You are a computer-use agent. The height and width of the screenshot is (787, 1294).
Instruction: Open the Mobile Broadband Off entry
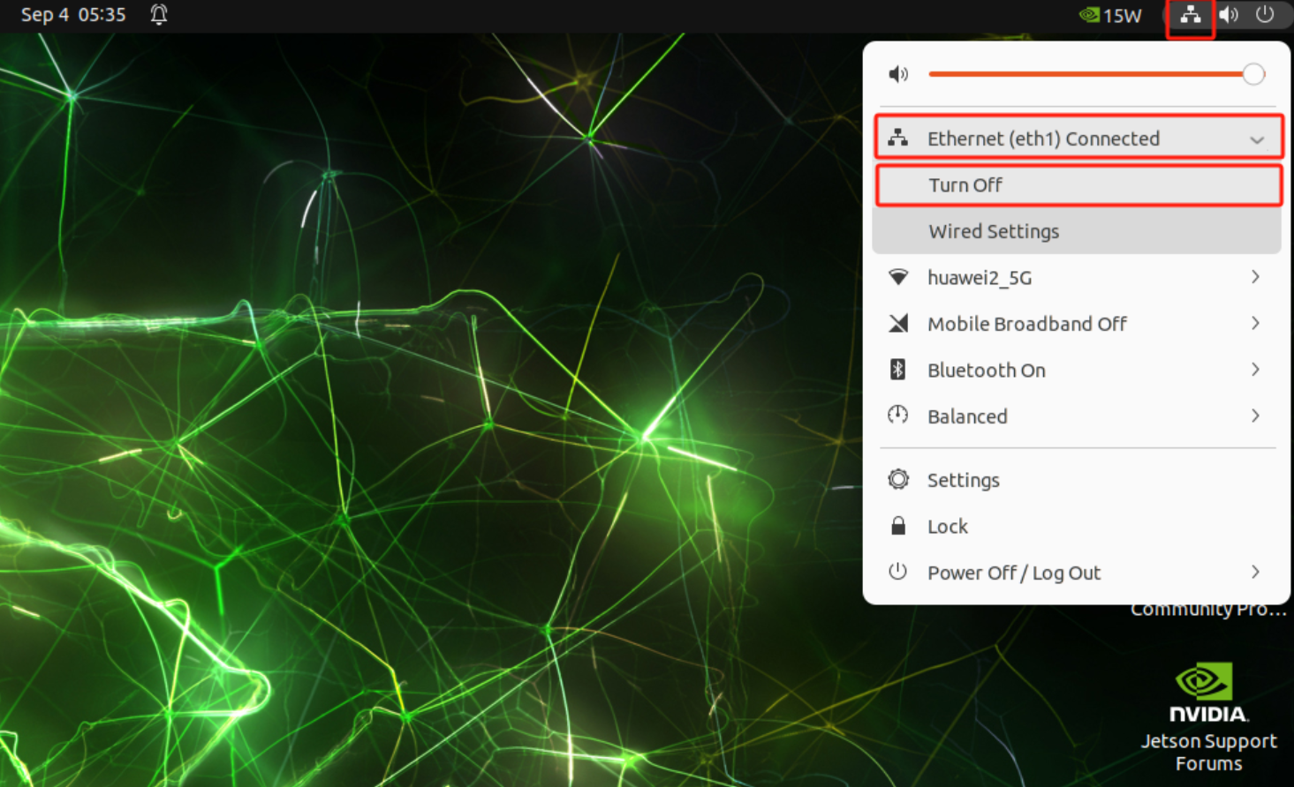coord(1026,324)
